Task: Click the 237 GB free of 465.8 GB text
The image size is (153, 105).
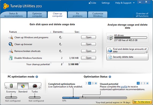Action: coord(126,40)
